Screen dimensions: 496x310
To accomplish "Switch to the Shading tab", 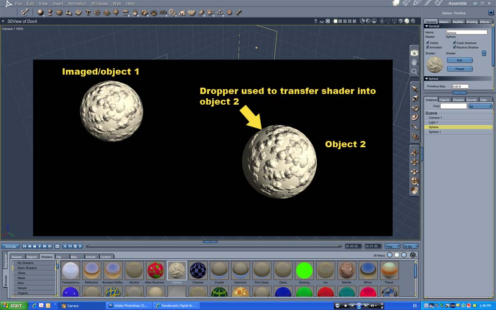I will click(x=471, y=22).
